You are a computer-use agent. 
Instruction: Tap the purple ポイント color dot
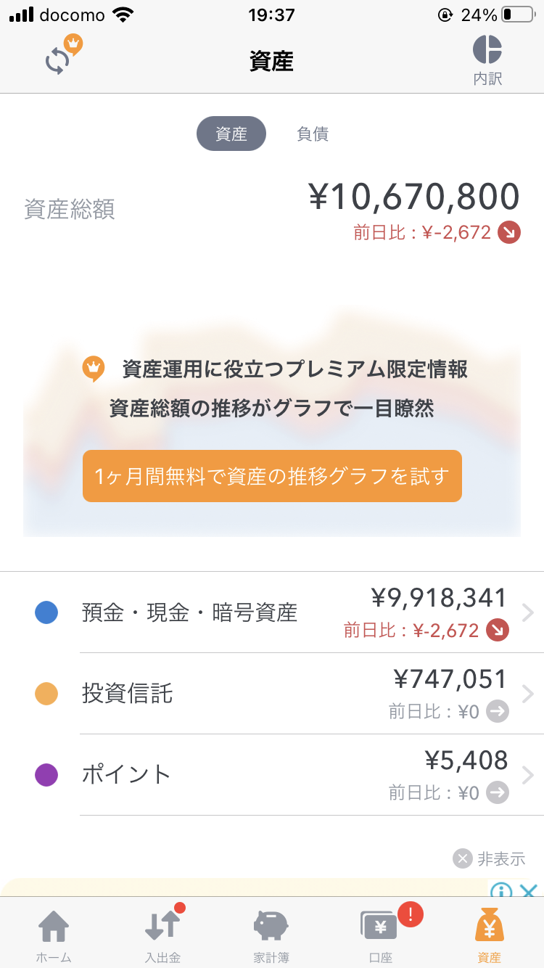(x=46, y=775)
